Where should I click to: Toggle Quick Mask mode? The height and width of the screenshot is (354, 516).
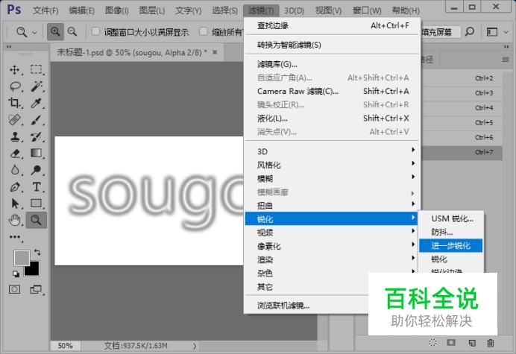(14, 289)
